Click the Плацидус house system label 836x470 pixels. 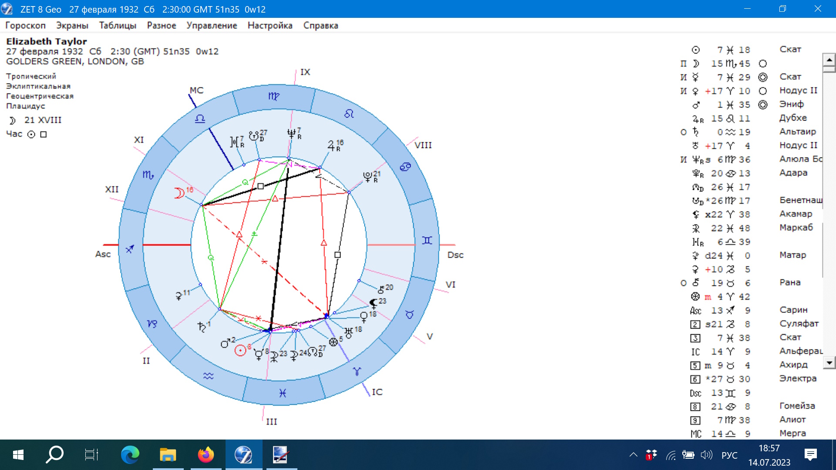point(25,106)
